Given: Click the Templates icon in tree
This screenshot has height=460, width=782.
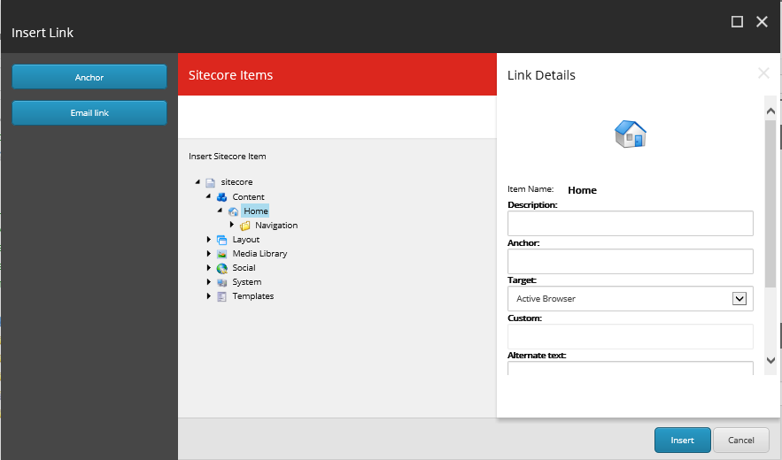Looking at the screenshot, I should [222, 296].
